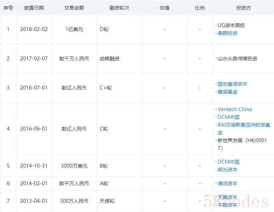This screenshot has width=274, height=212.
Task: Click the 投资方 column header
Action: coord(243,8)
